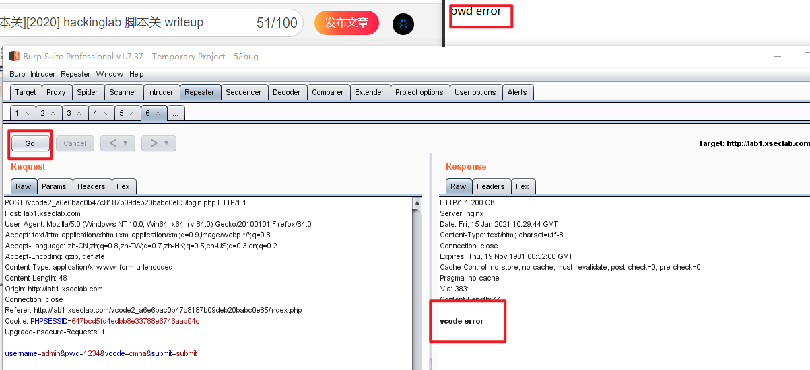Select the Response Headers view tab
The height and width of the screenshot is (370, 810).
[491, 186]
